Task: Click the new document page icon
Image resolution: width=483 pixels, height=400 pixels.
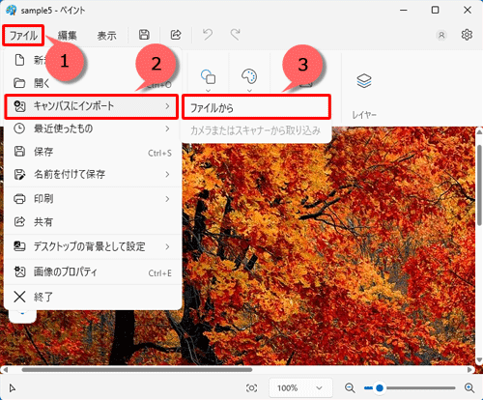Action: (19, 60)
